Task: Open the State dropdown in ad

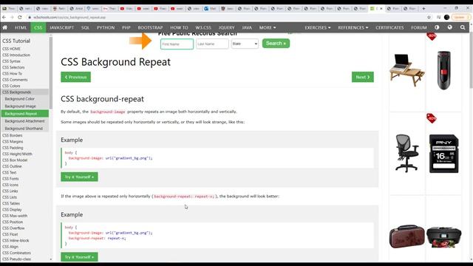Action: 245,44
